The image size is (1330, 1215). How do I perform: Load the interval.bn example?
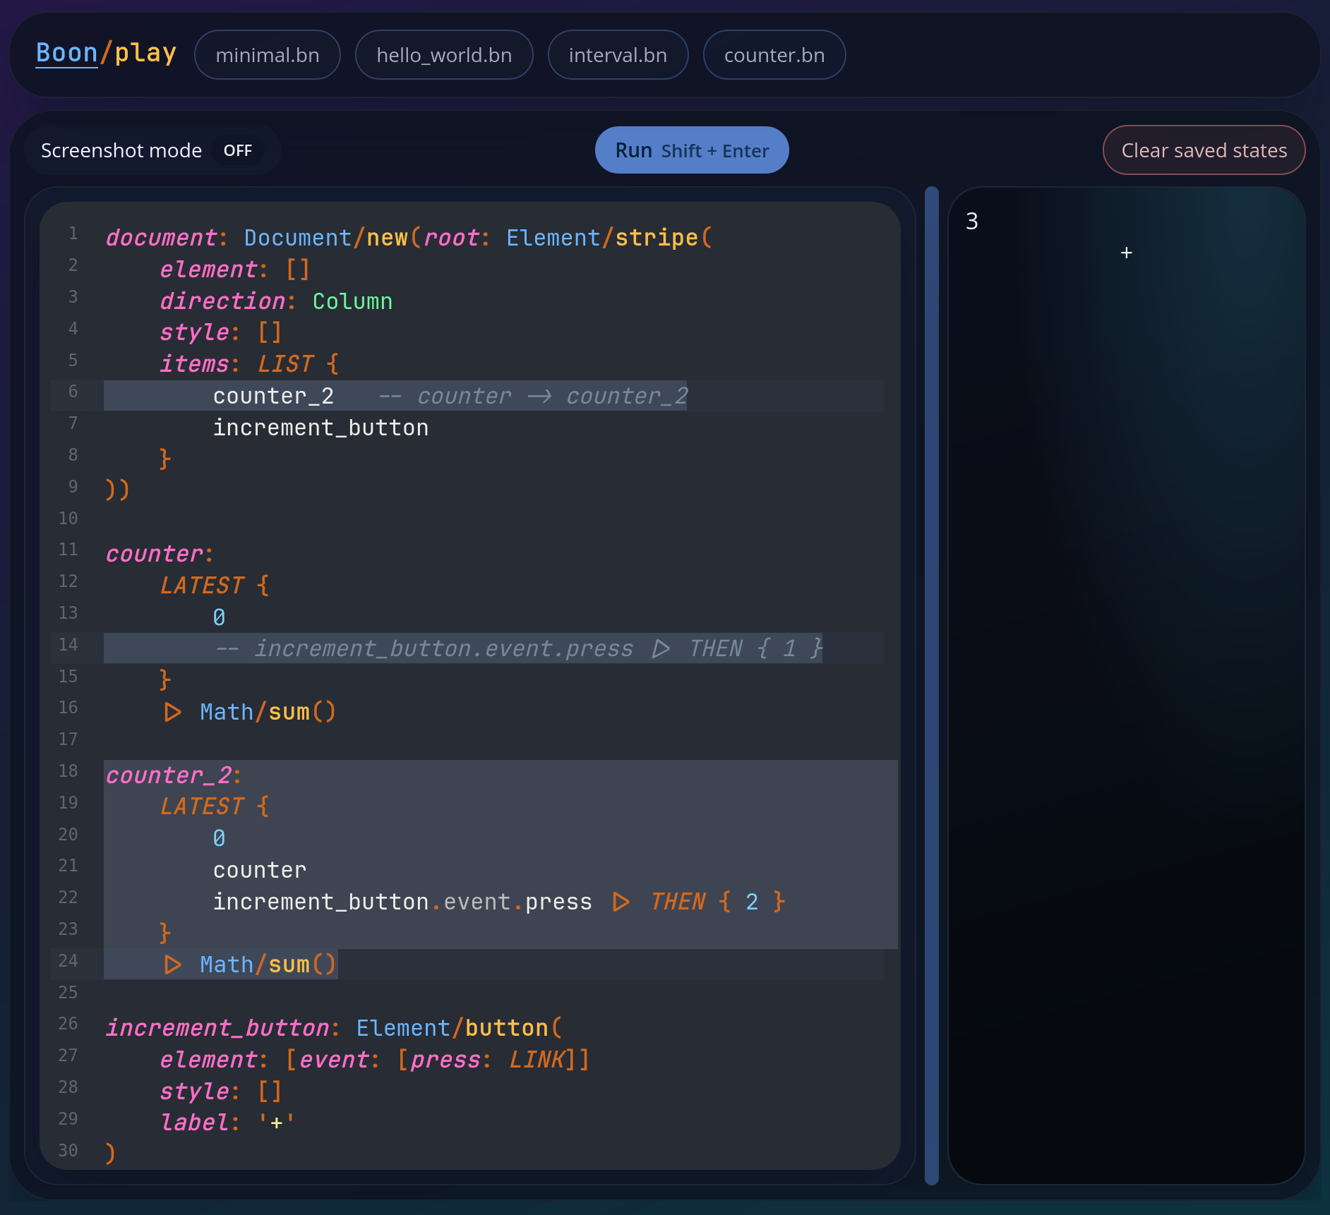click(618, 55)
